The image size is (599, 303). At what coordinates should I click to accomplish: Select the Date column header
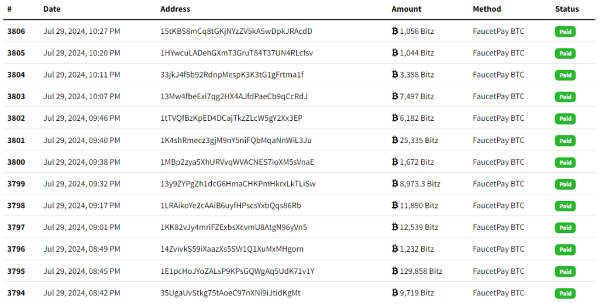[x=52, y=9]
